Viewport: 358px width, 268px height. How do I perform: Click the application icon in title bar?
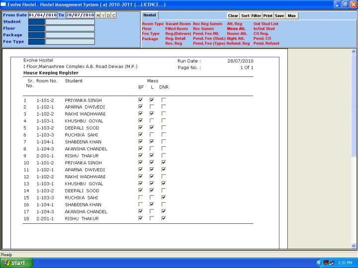coord(3,4)
